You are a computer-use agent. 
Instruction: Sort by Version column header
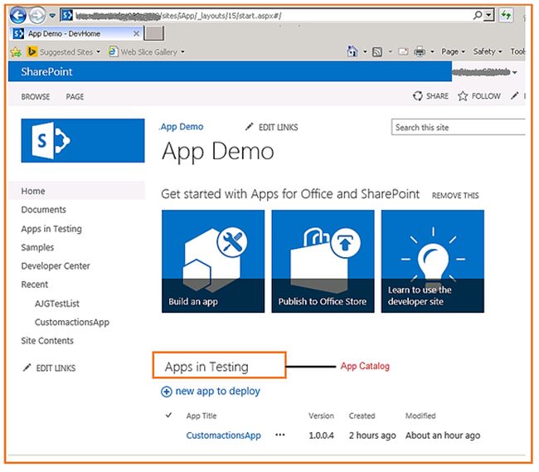[321, 416]
